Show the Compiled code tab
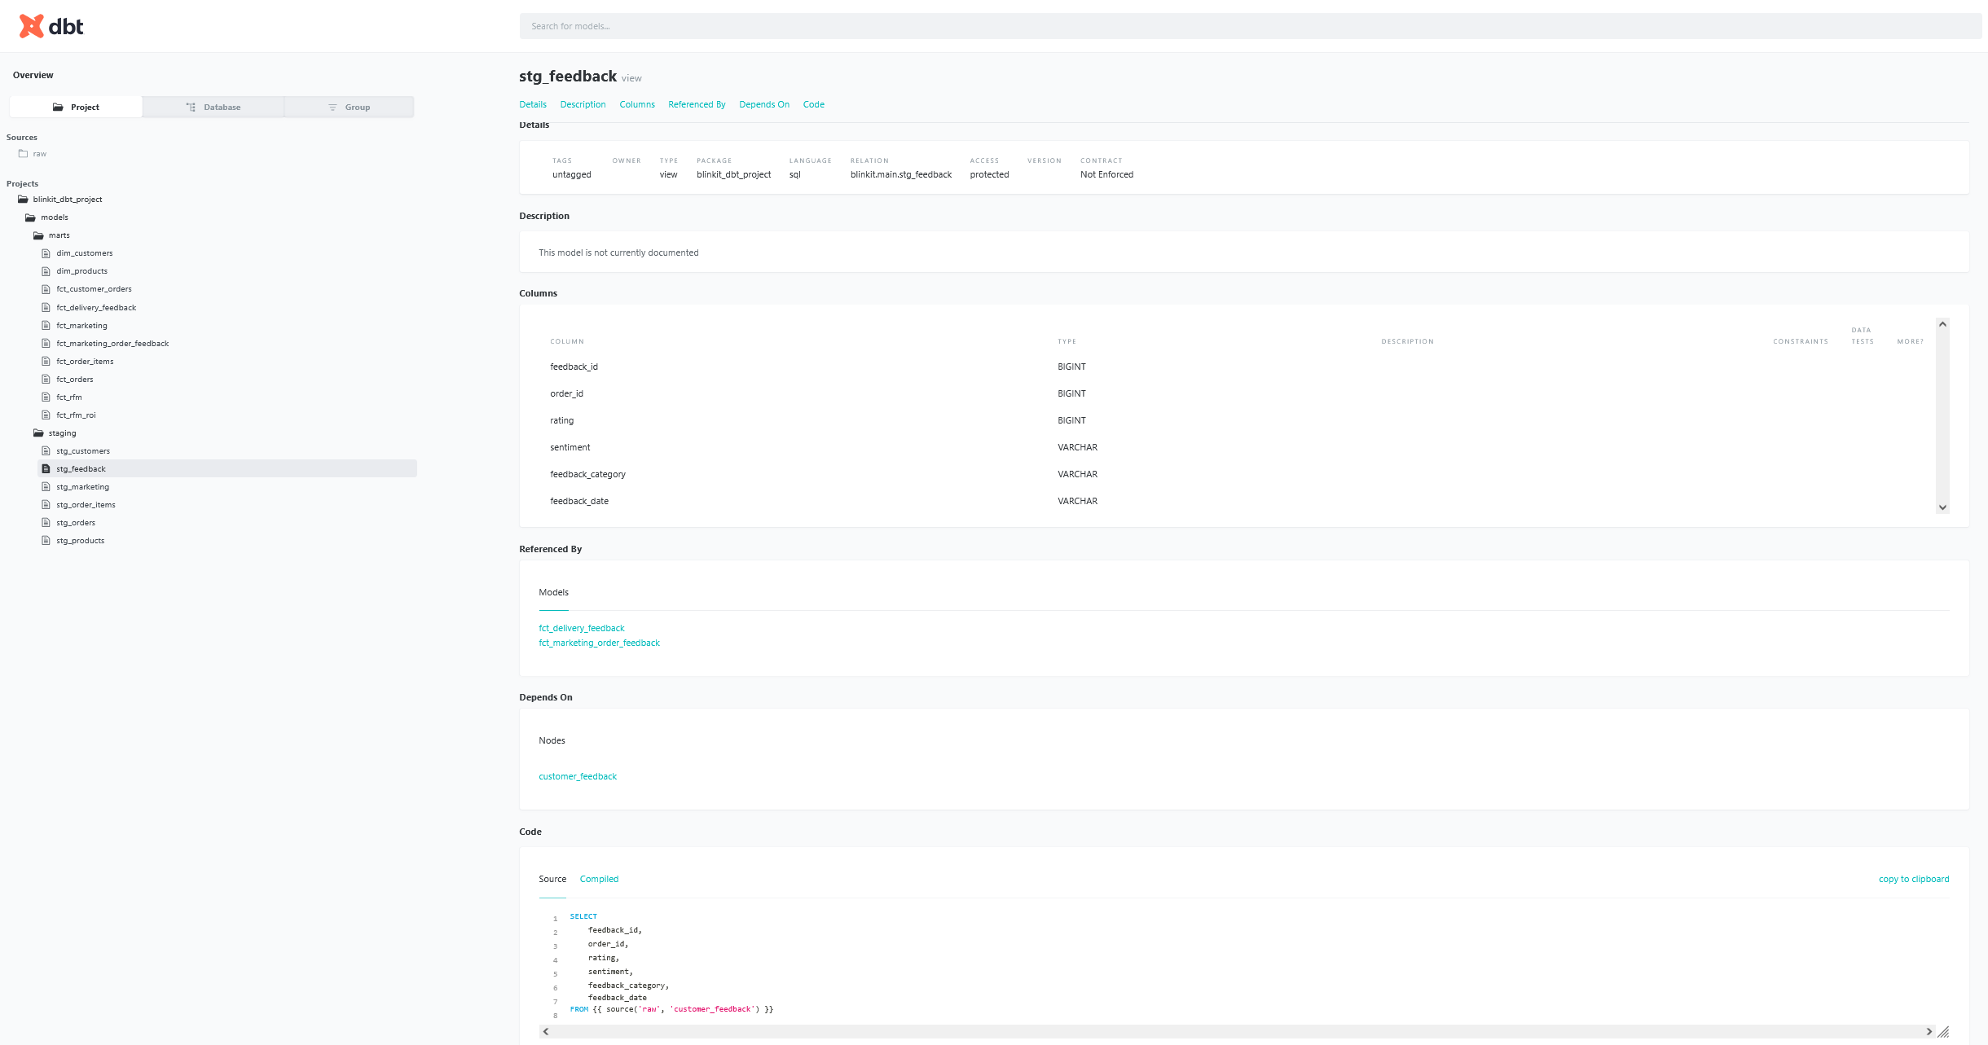 tap(599, 879)
